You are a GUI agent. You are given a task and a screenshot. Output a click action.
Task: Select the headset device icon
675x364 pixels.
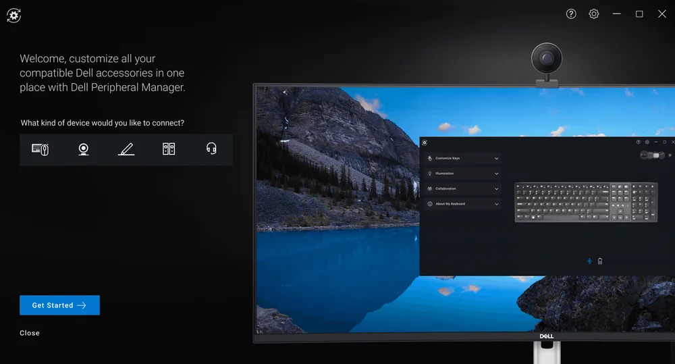(x=211, y=149)
